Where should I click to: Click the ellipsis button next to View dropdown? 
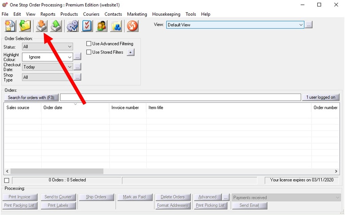pos(309,25)
